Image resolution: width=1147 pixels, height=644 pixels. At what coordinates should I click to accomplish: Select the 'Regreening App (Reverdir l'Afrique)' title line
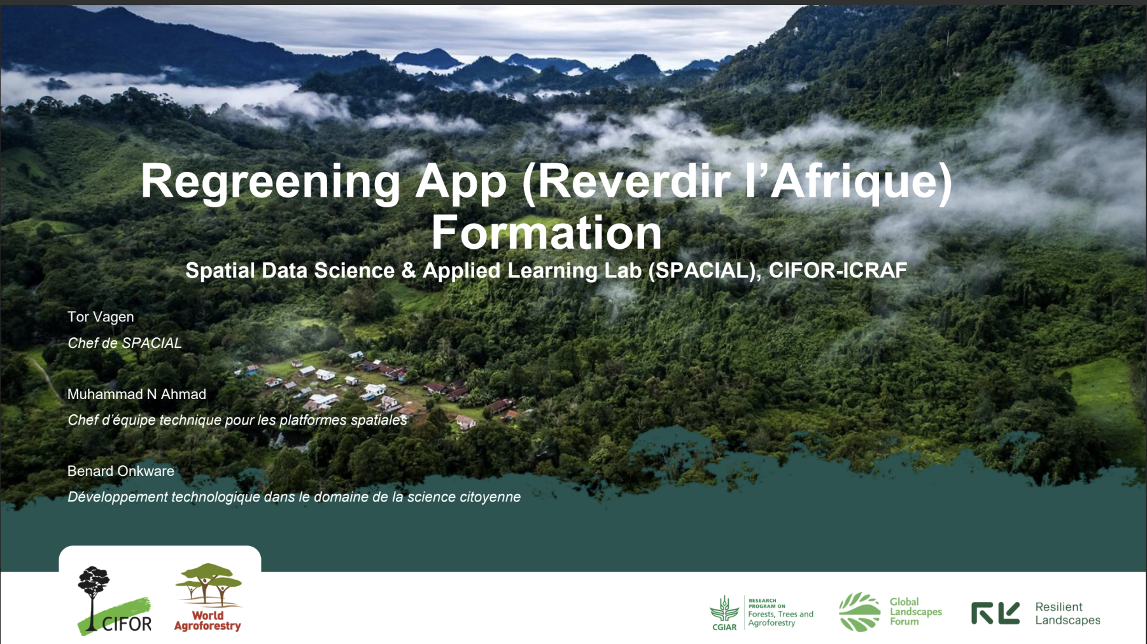click(x=545, y=182)
